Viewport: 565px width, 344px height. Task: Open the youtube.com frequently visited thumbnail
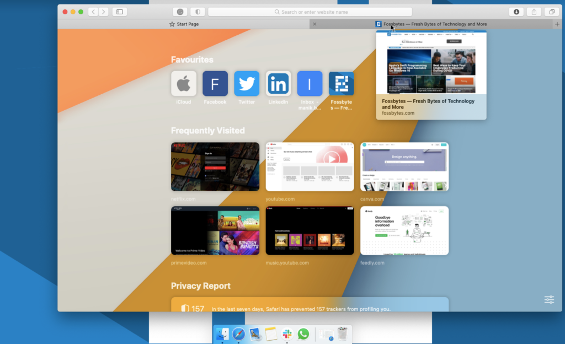[x=310, y=166]
